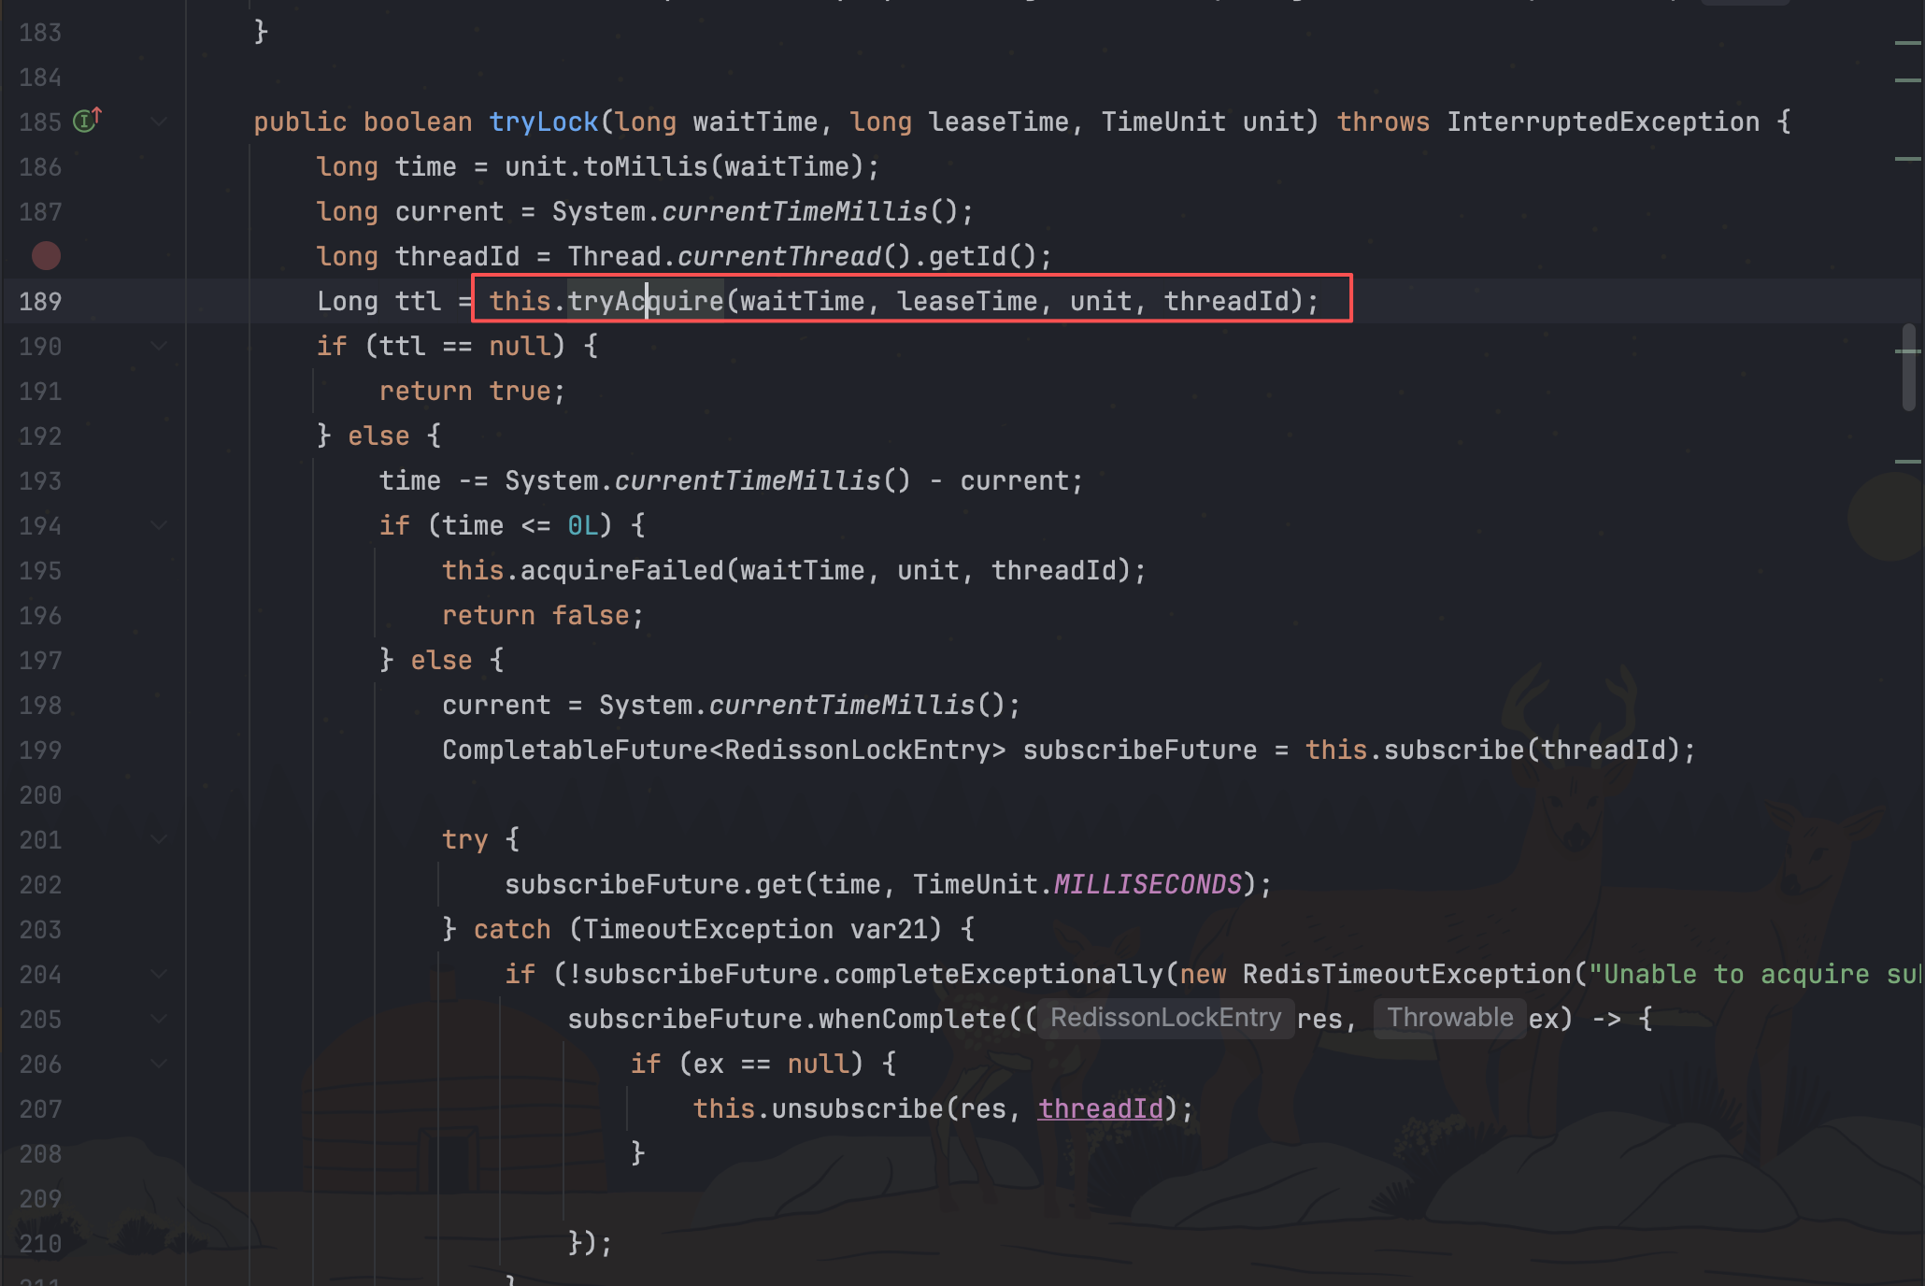Collapse the whenComplete lambda on line 205
This screenshot has height=1286, width=1925.
(x=159, y=1019)
